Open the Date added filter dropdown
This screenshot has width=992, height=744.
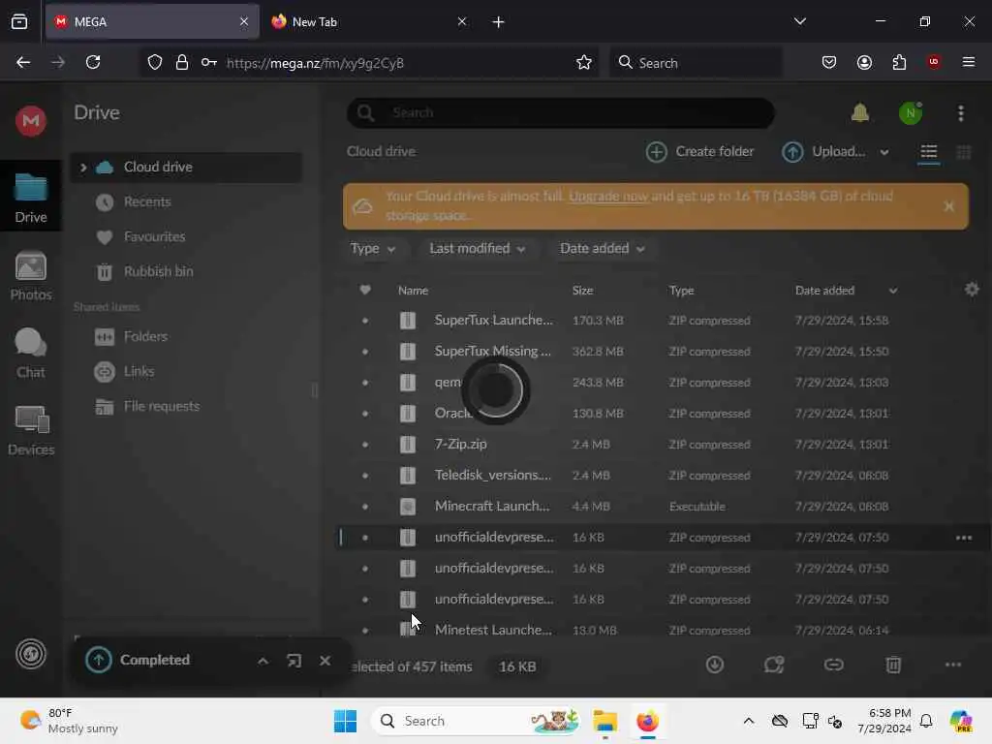click(602, 249)
